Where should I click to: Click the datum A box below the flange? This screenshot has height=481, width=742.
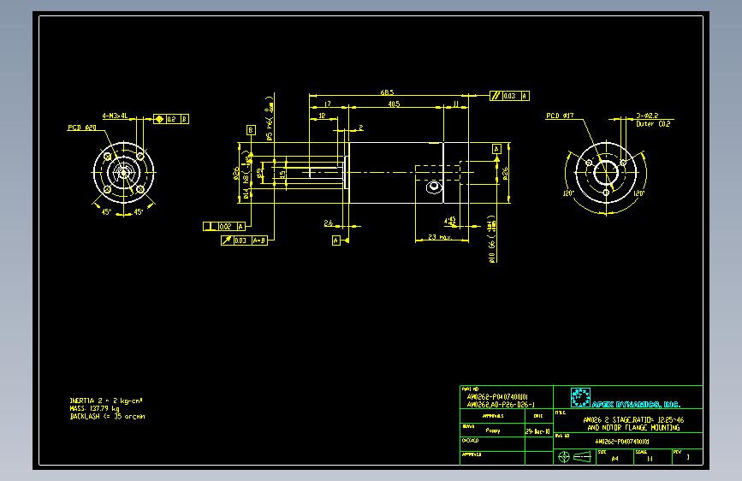click(336, 240)
